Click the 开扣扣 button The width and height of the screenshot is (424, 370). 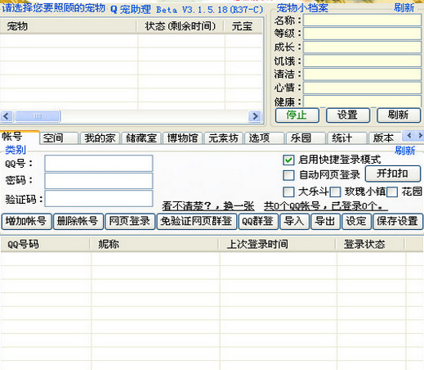tap(393, 174)
